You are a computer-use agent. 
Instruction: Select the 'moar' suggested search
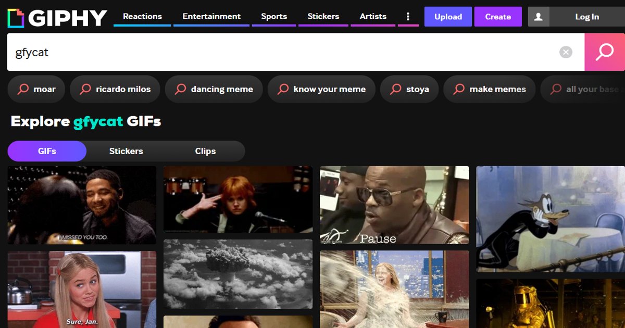click(36, 89)
